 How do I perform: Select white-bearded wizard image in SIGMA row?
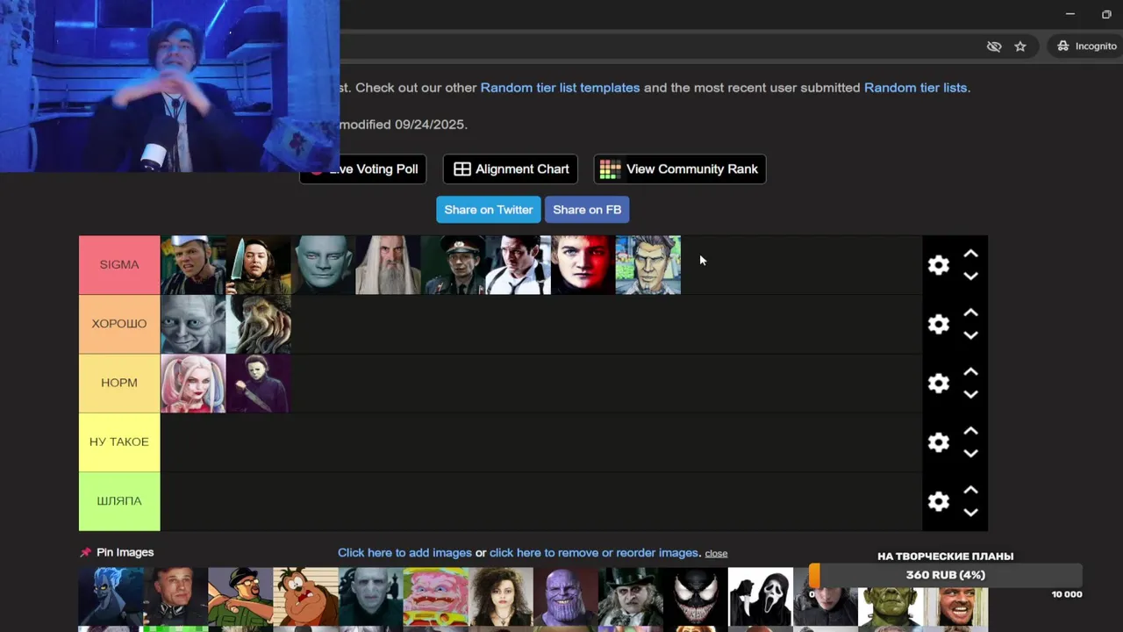click(x=388, y=264)
